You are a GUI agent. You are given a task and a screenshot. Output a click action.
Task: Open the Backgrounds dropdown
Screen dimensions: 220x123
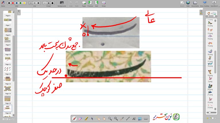point(62,3)
